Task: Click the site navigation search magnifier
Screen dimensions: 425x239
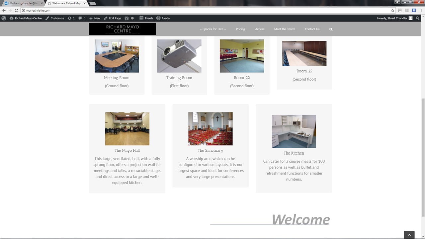Action: click(x=331, y=29)
